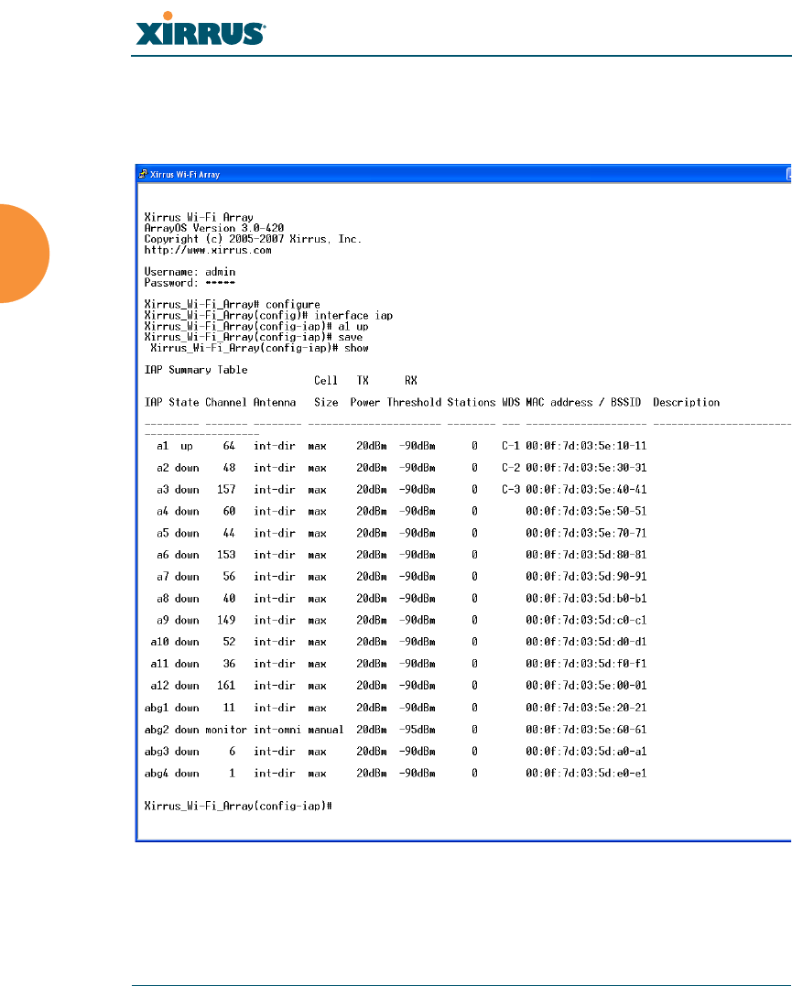Click the 'Stations' column header
The height and width of the screenshot is (986, 792).
(472, 403)
